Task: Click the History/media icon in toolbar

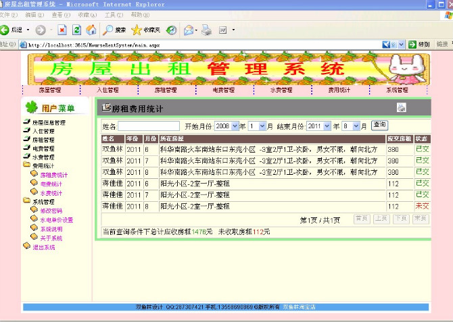Action: tap(171, 30)
